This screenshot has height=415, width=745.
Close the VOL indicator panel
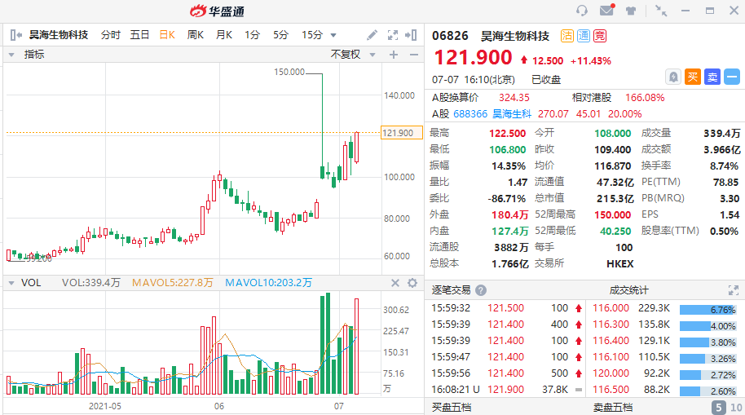coord(395,283)
